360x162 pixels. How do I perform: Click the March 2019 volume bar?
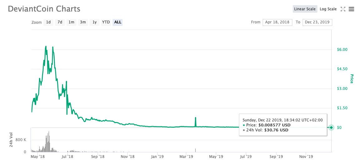tap(195, 150)
